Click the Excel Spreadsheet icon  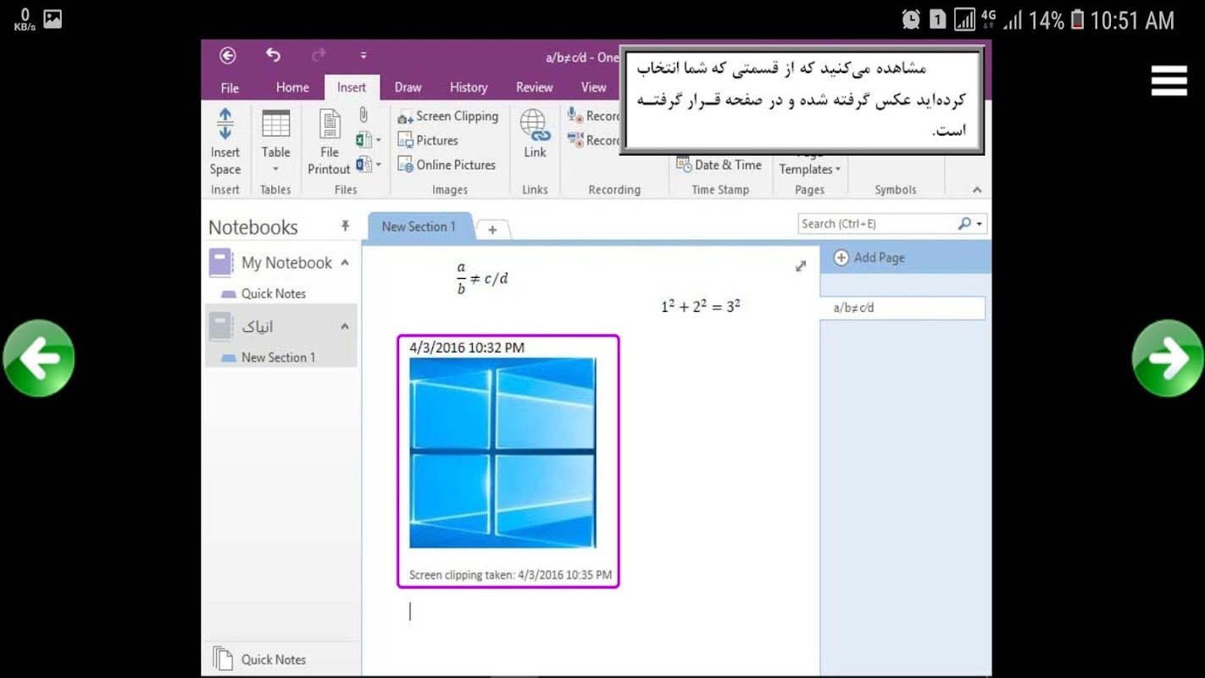coord(364,140)
